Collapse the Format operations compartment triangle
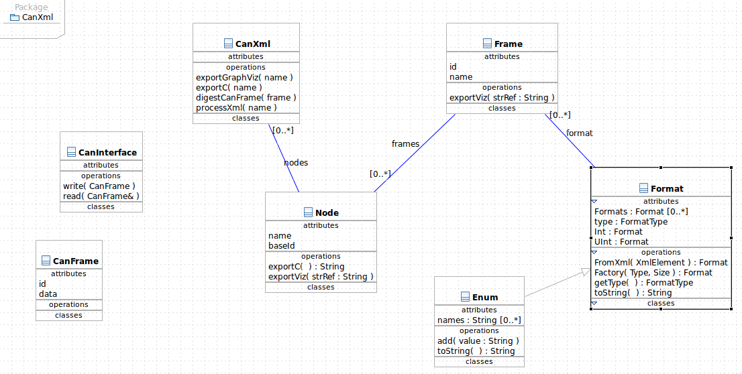The image size is (742, 374). pyautogui.click(x=594, y=253)
